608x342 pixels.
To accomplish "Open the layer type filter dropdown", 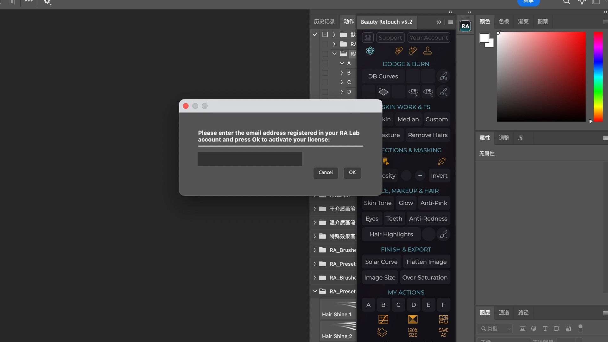I will tap(495, 328).
